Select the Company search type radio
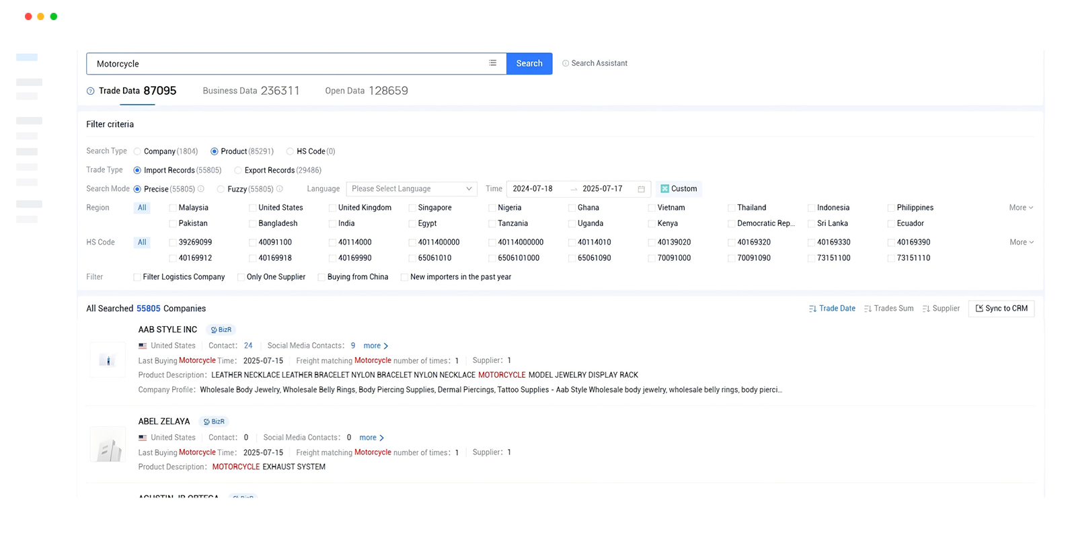Screen dimensions: 1066x560 pyautogui.click(x=137, y=152)
